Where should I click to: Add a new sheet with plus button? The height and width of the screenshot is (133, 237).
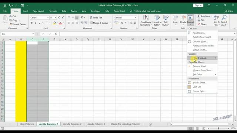pyautogui.click(x=150, y=124)
